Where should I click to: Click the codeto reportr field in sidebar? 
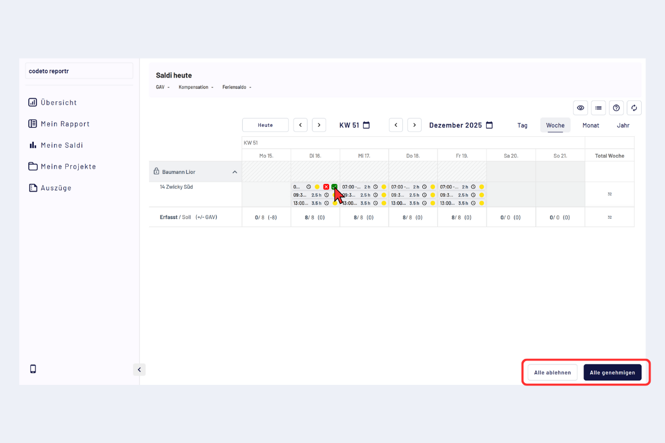79,71
